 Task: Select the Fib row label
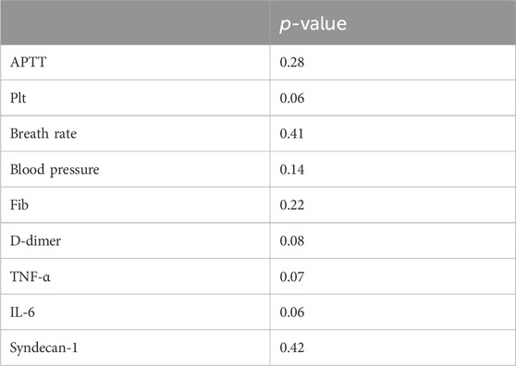pyautogui.click(x=19, y=205)
